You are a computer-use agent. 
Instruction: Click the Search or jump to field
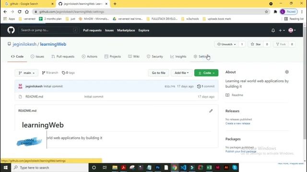[x=49, y=30]
